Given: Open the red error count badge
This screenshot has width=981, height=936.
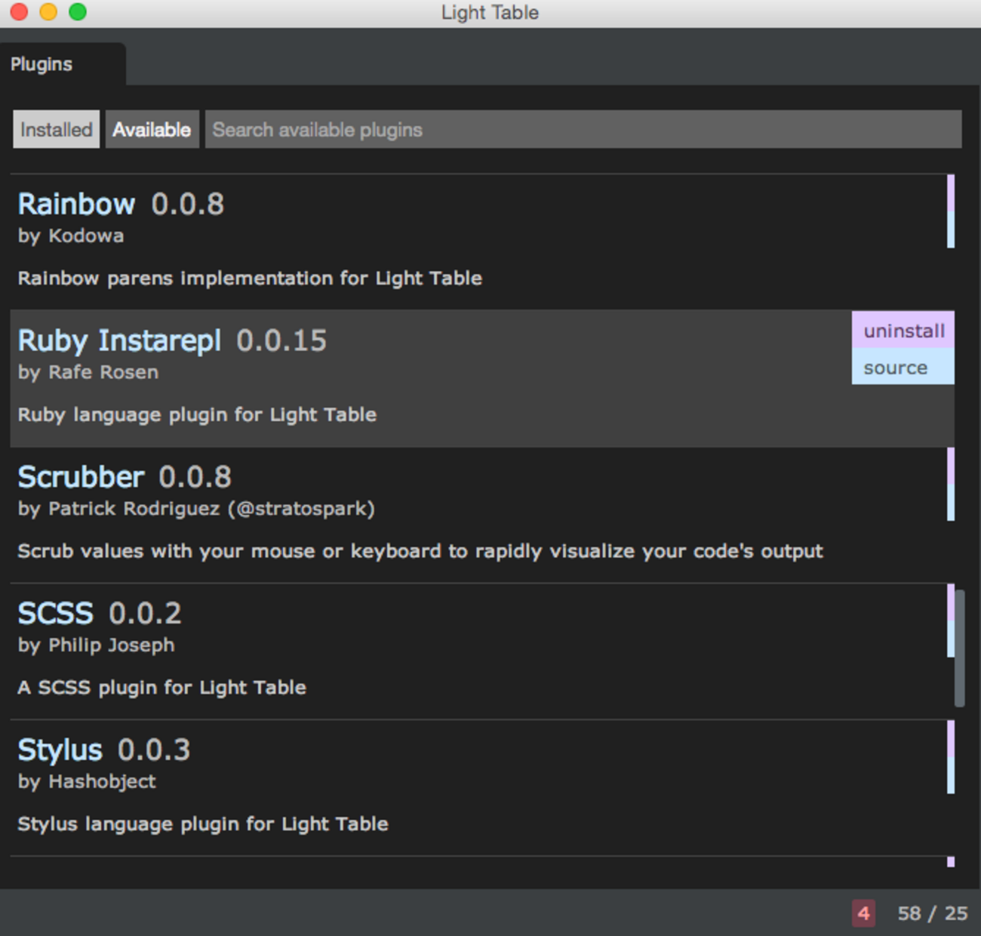Looking at the screenshot, I should pyautogui.click(x=863, y=913).
